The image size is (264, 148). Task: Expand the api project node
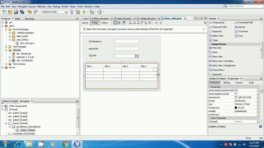pos(2,22)
